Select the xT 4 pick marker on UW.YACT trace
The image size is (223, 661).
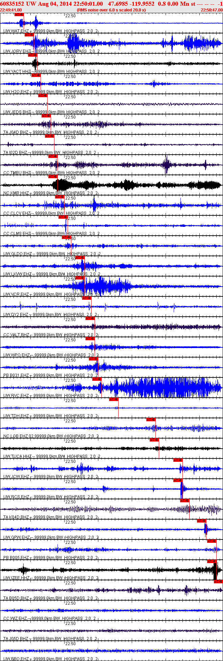tap(33, 55)
